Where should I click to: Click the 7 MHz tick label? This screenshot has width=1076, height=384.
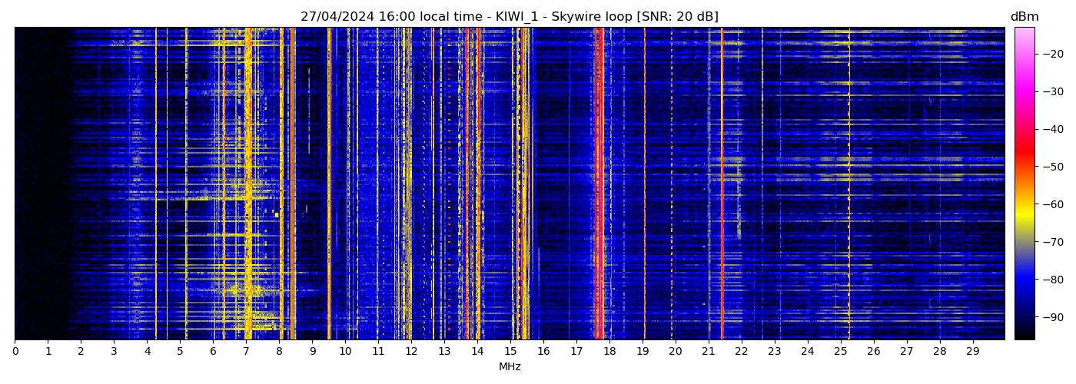246,352
